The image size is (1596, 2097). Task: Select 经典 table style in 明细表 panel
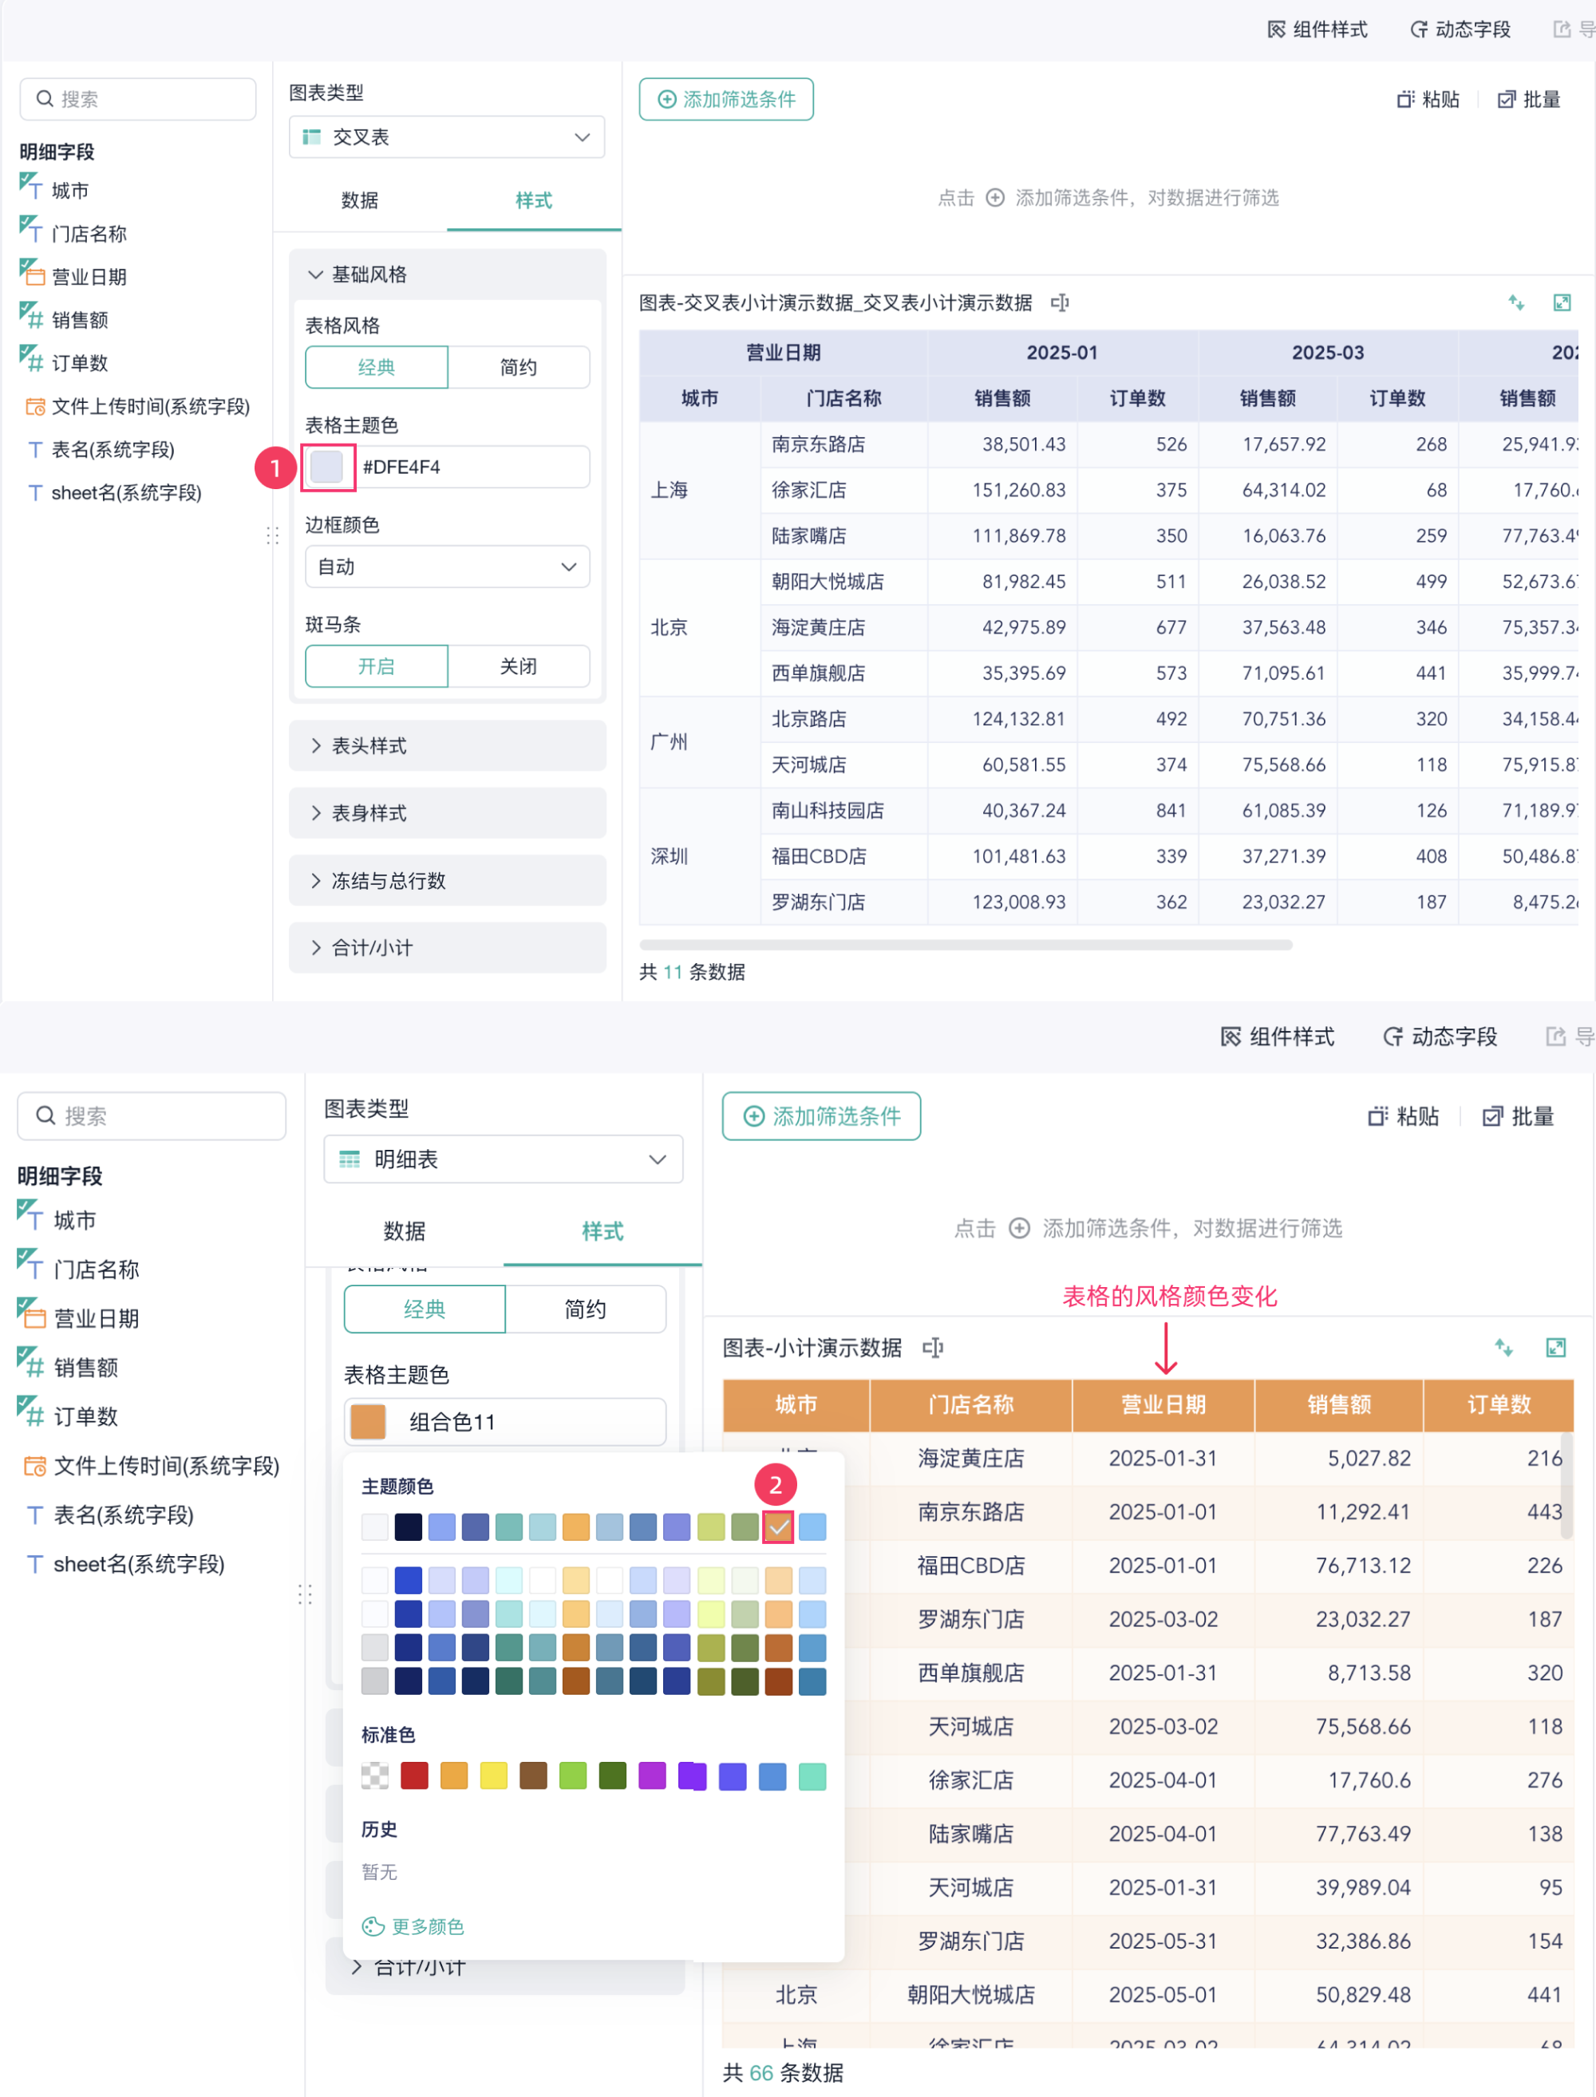click(x=425, y=1309)
